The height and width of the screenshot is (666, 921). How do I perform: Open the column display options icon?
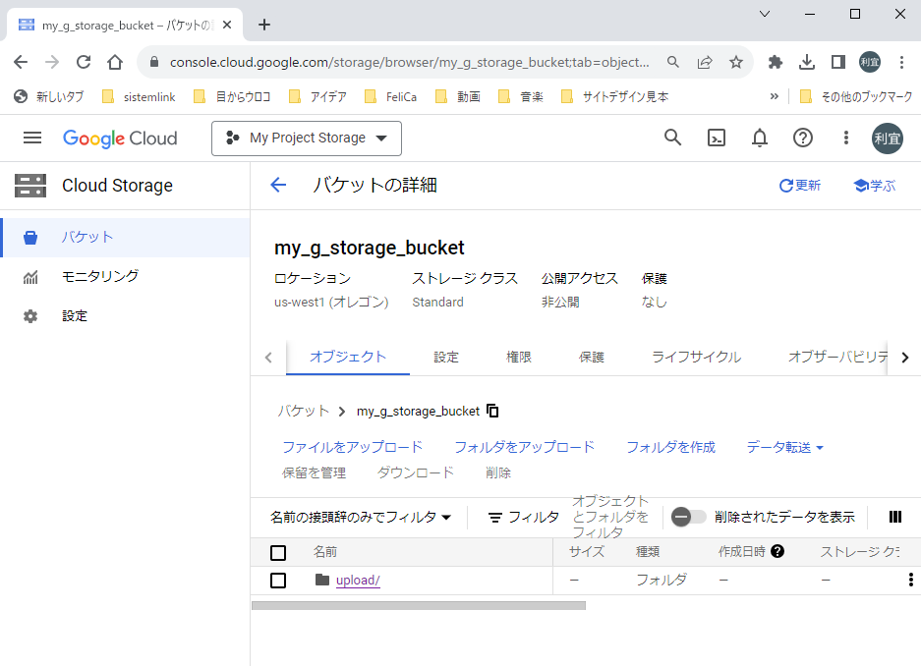click(895, 517)
